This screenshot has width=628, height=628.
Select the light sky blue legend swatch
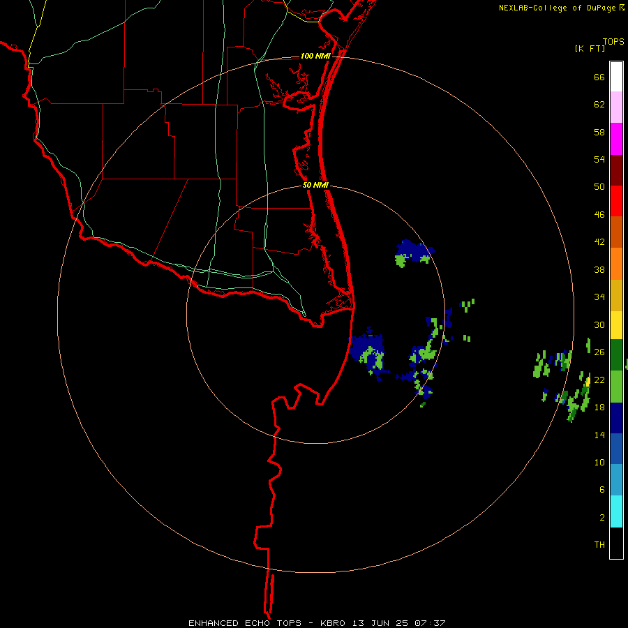point(616,480)
